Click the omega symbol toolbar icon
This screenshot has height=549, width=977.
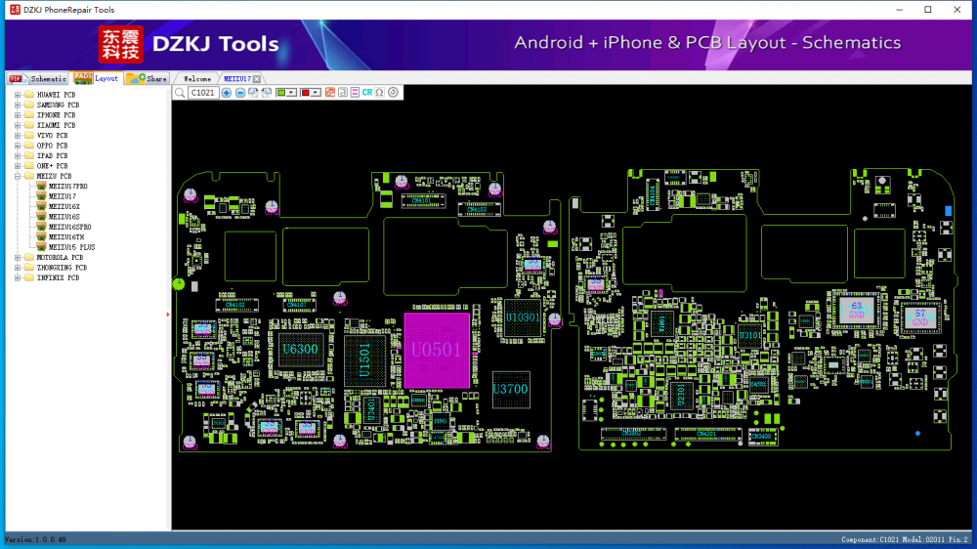click(x=379, y=93)
